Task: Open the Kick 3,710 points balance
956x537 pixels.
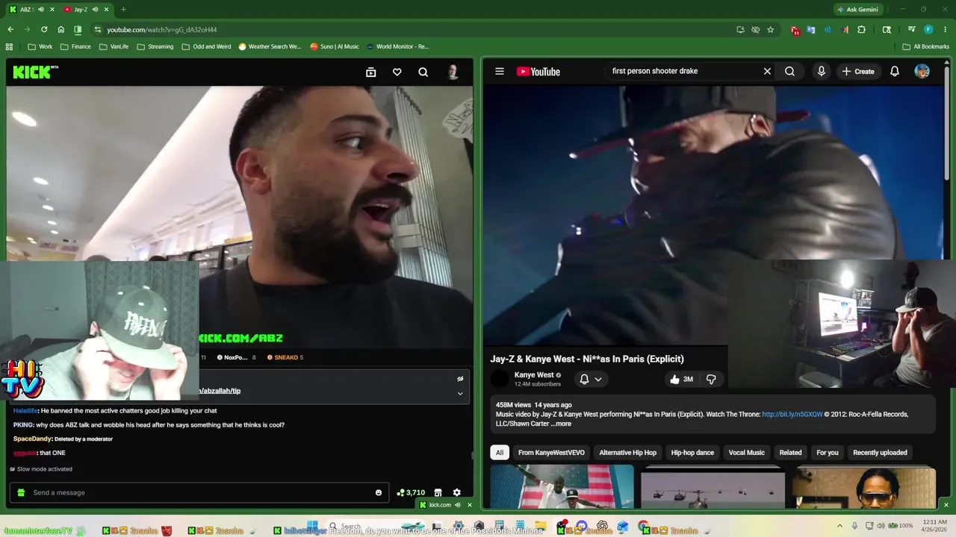Action: pos(411,492)
